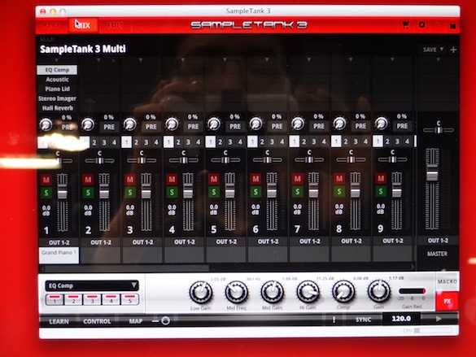Click the Mid Gain knob
Screen dimensions: 476x357
point(273,292)
